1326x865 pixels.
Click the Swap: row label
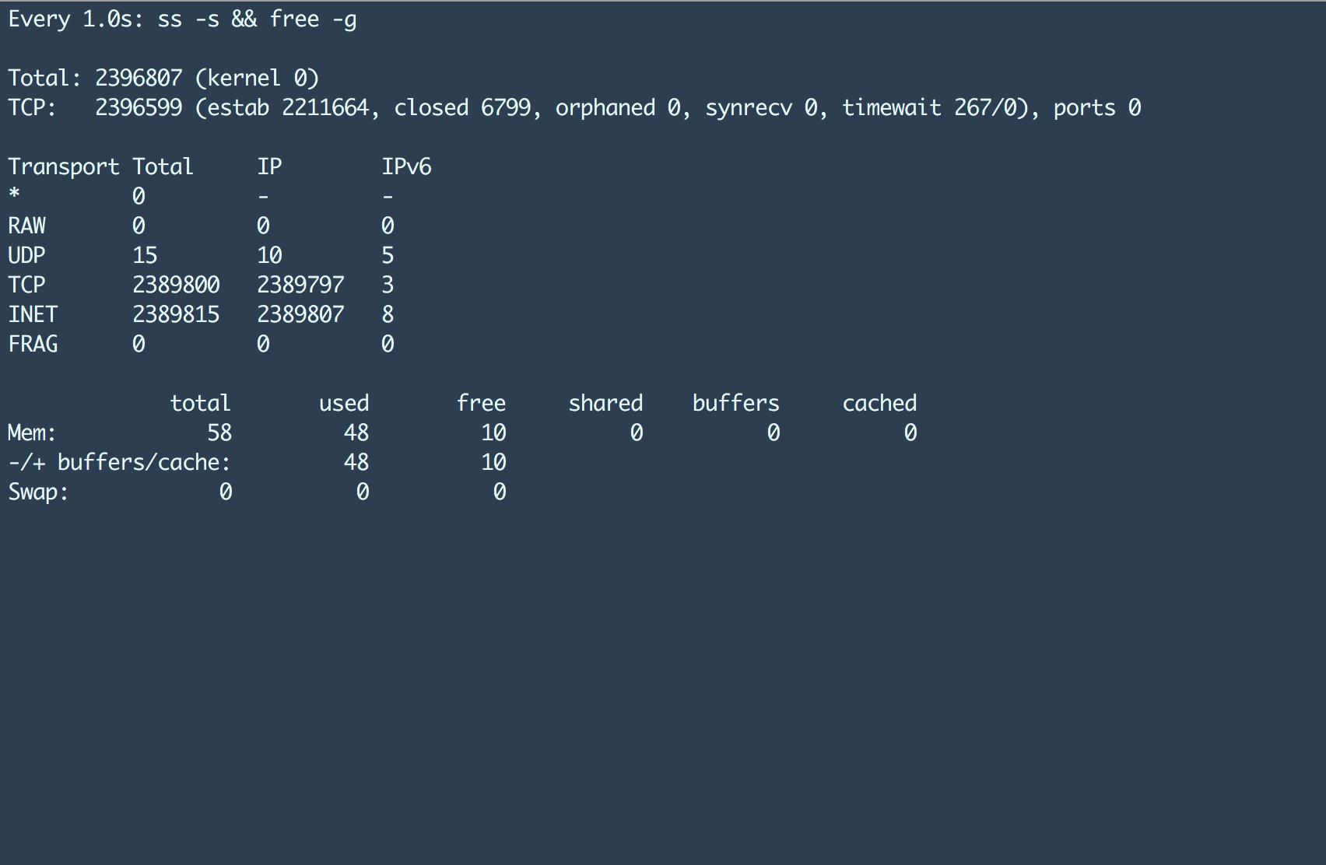[38, 492]
